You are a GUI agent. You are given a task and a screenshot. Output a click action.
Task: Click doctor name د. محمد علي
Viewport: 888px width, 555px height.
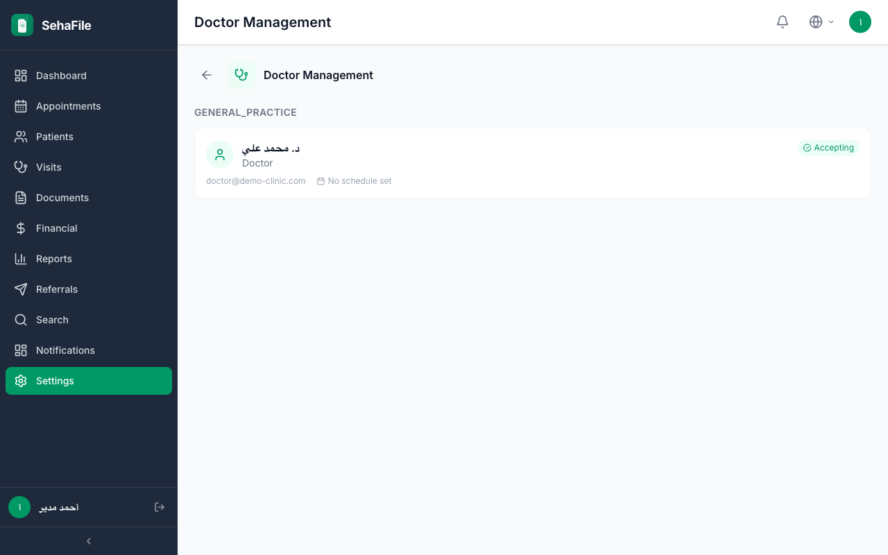point(271,148)
